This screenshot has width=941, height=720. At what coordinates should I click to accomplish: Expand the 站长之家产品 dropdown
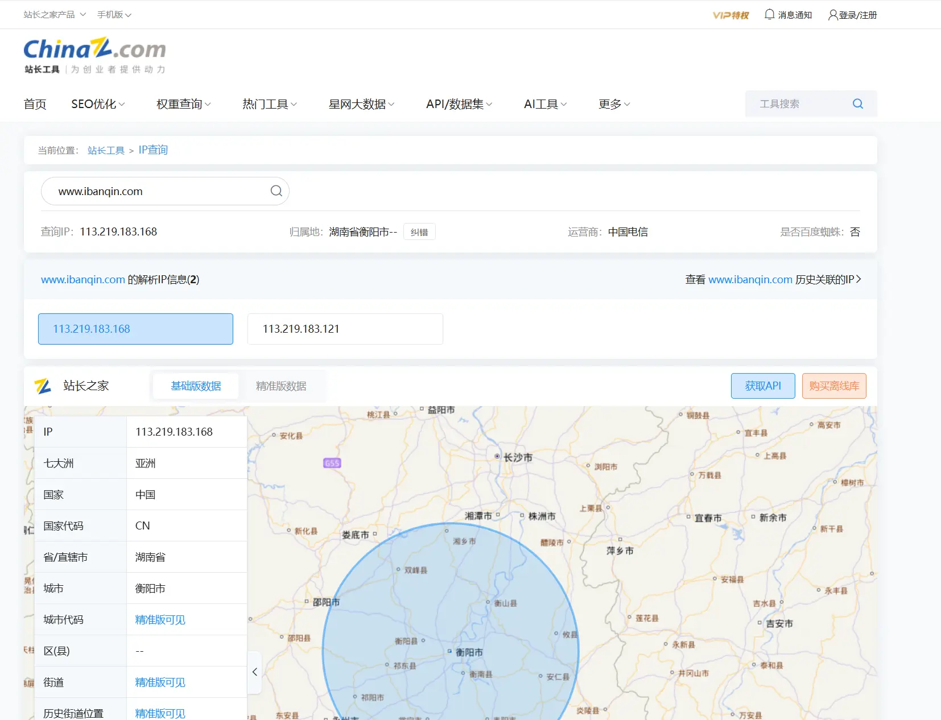[x=55, y=15]
